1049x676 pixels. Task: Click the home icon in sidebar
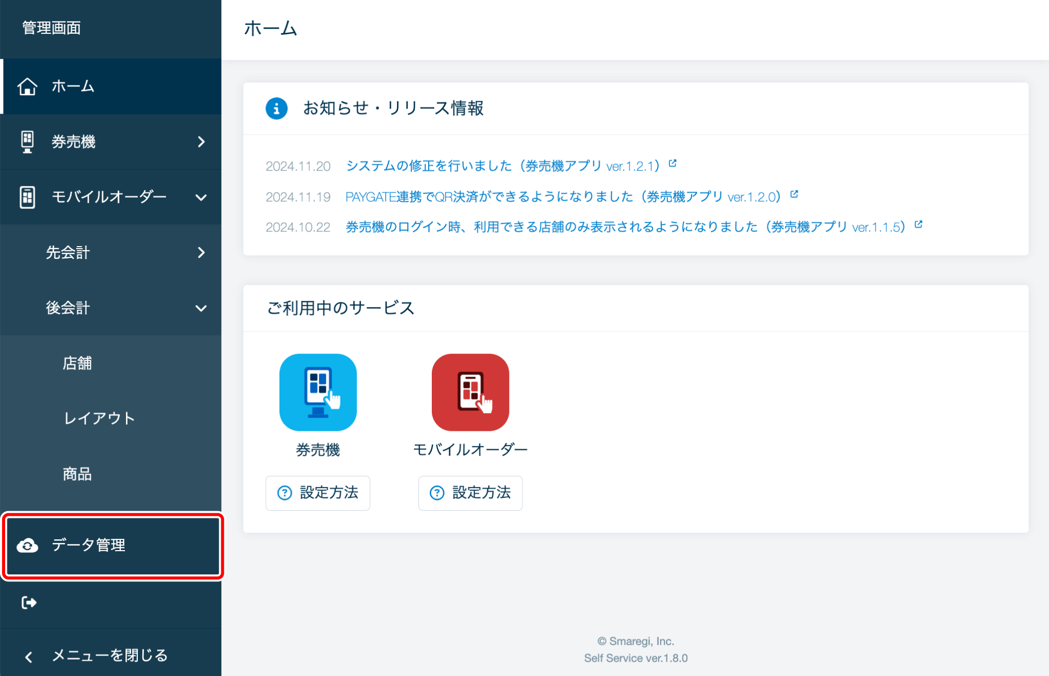point(27,86)
